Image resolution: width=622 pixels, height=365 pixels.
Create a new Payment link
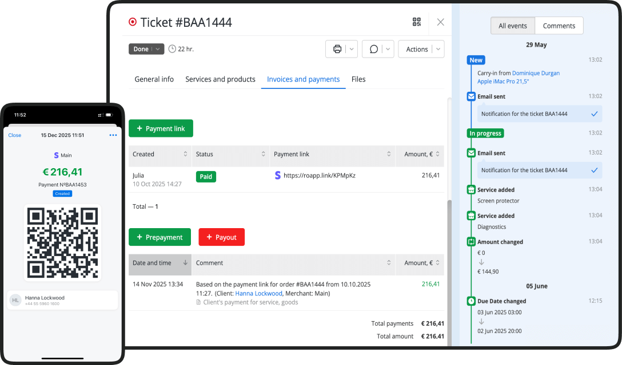pyautogui.click(x=161, y=128)
